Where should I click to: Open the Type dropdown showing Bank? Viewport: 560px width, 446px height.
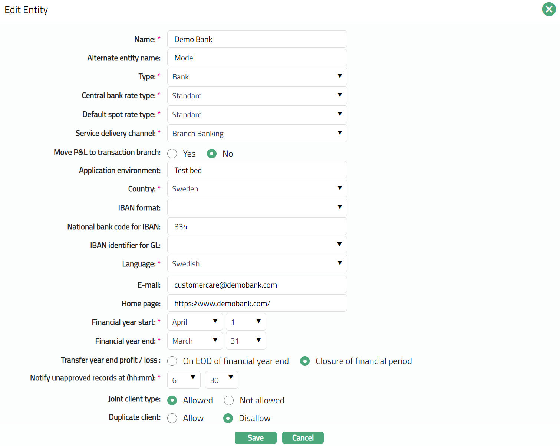[x=257, y=77]
